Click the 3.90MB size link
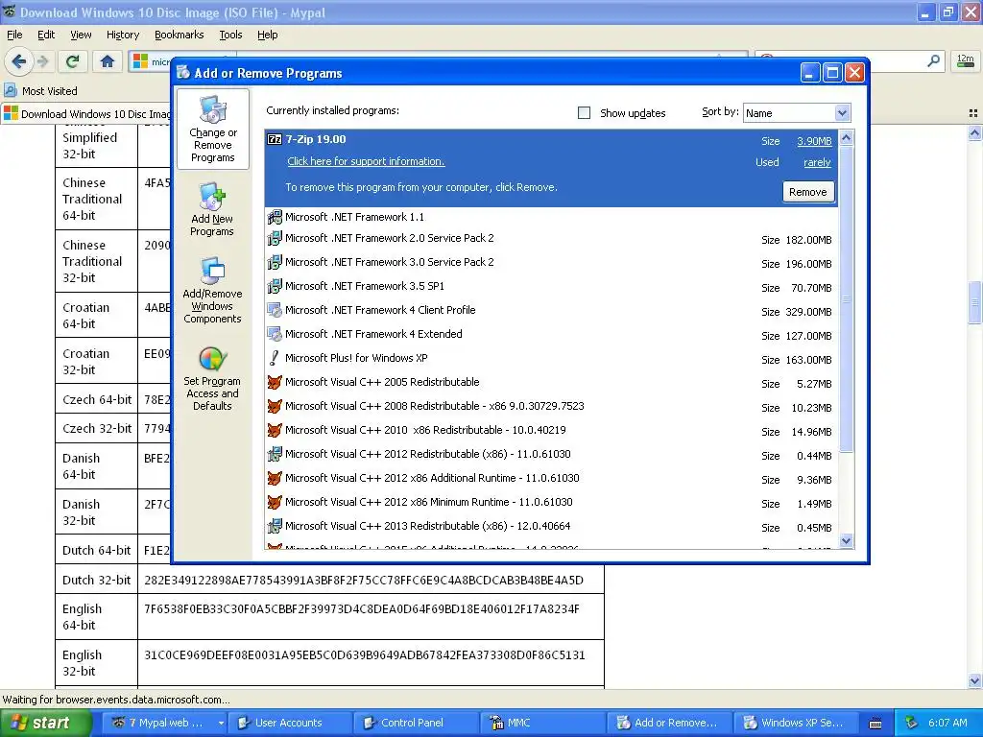The width and height of the screenshot is (983, 737). click(814, 141)
